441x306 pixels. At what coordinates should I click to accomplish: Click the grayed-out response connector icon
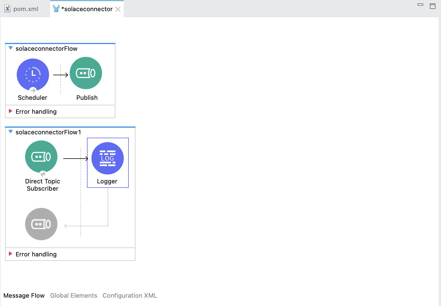click(x=41, y=224)
